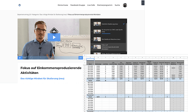This screenshot has width=188, height=112.
Task: Play the video with the center play button
Action: point(54,37)
